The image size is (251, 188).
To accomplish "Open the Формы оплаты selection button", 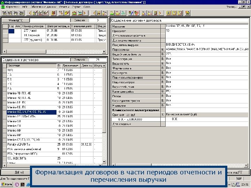I will point(163,68).
